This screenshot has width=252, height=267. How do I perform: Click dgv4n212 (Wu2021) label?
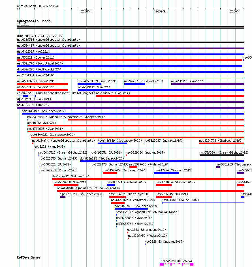click(x=42, y=123)
